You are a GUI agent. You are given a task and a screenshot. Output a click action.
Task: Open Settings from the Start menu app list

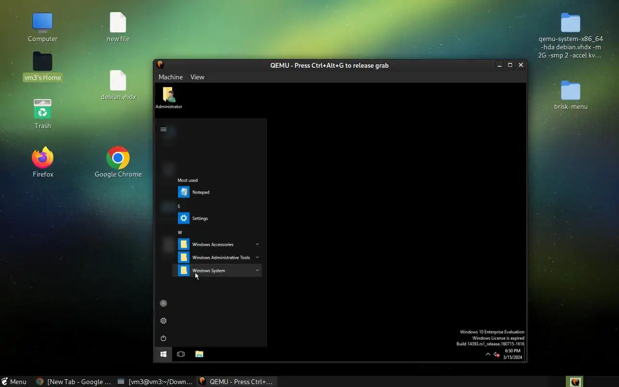[x=217, y=218]
